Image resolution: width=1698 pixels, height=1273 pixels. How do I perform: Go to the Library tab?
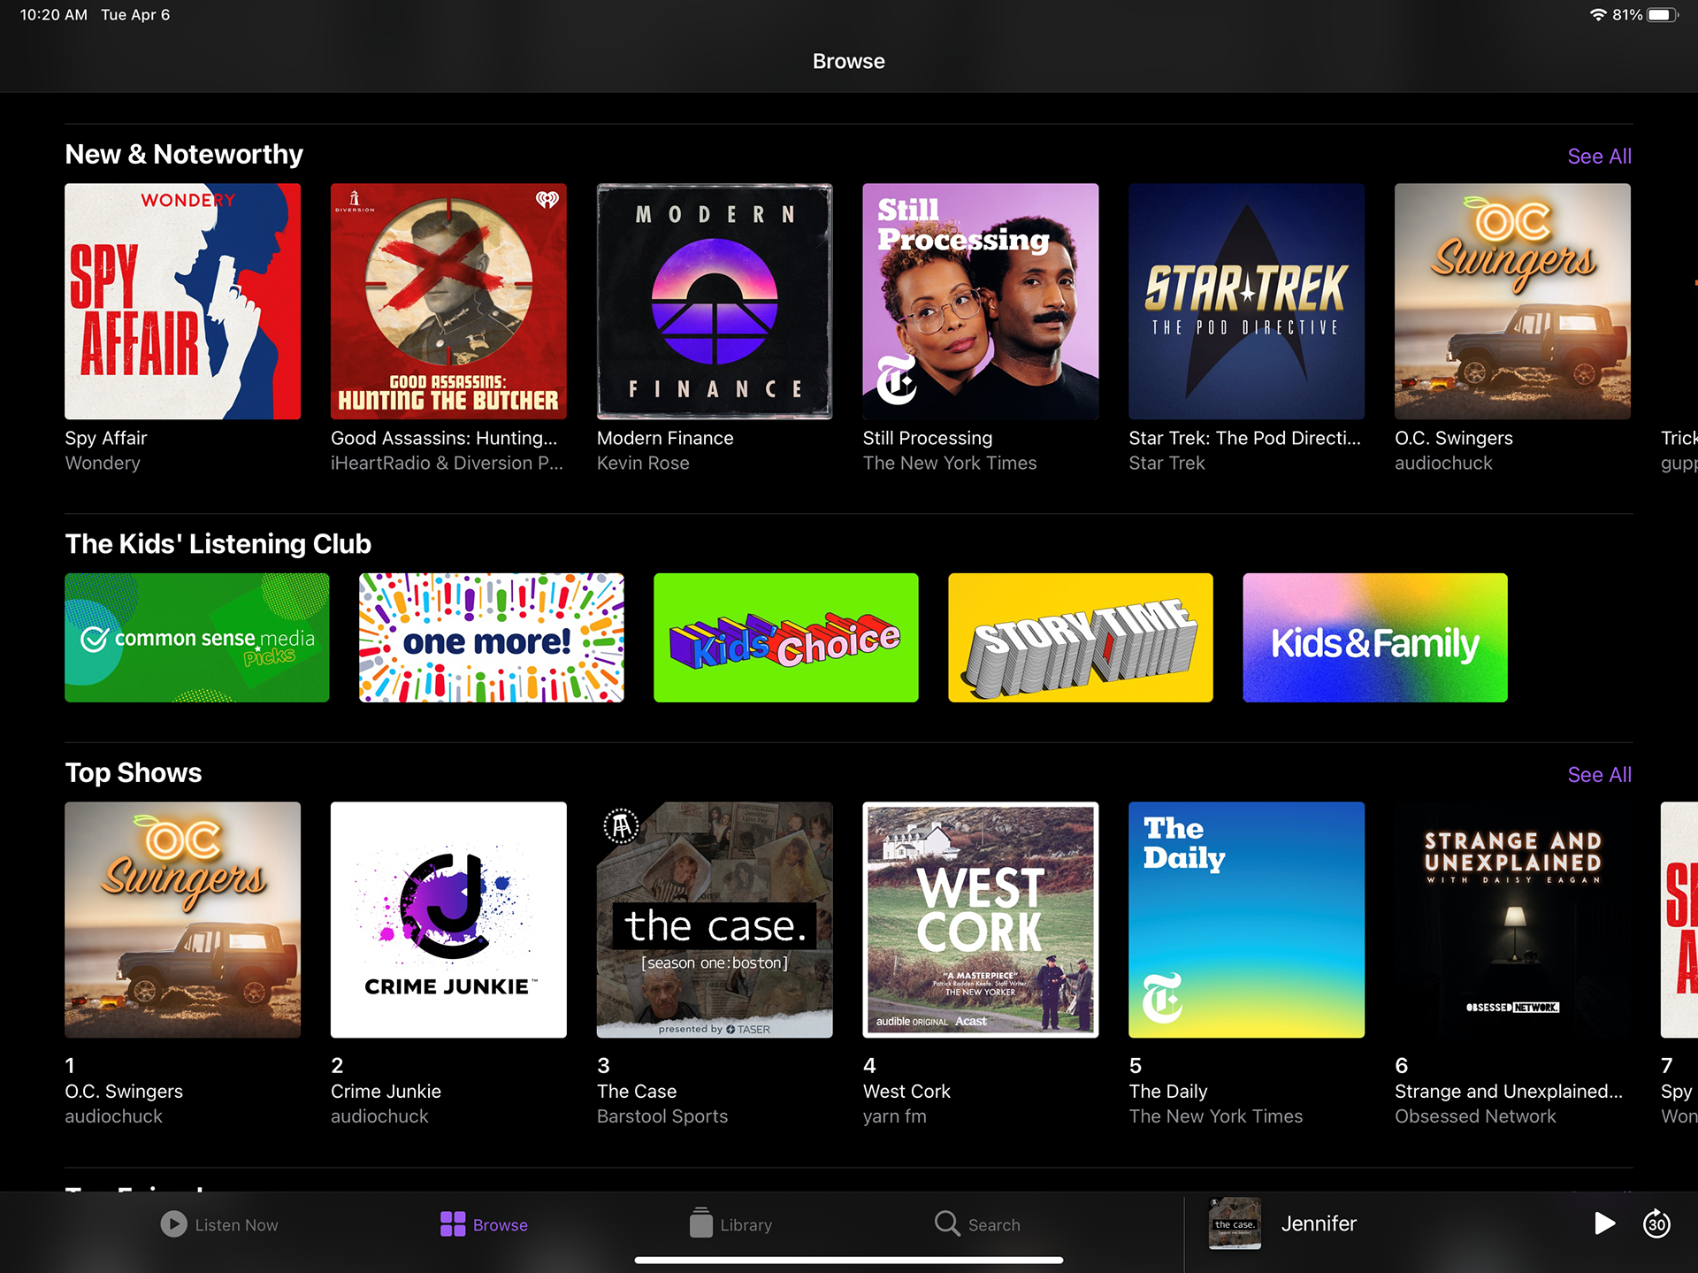coord(730,1224)
